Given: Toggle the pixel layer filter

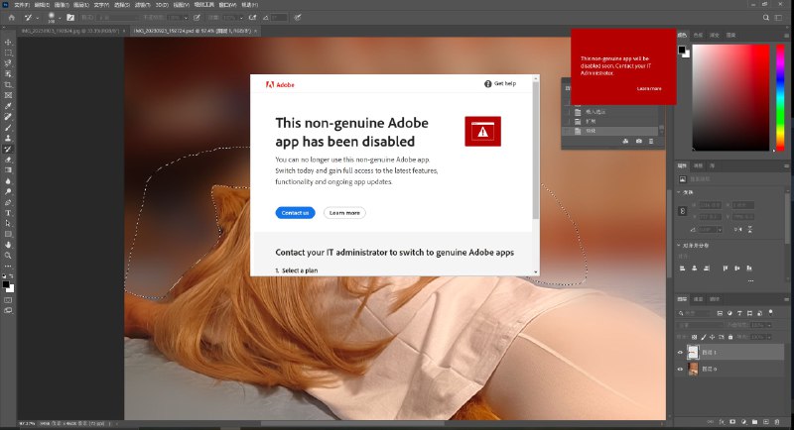Looking at the screenshot, I should coord(721,313).
